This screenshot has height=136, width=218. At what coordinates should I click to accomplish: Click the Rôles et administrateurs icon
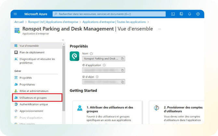point(16,91)
